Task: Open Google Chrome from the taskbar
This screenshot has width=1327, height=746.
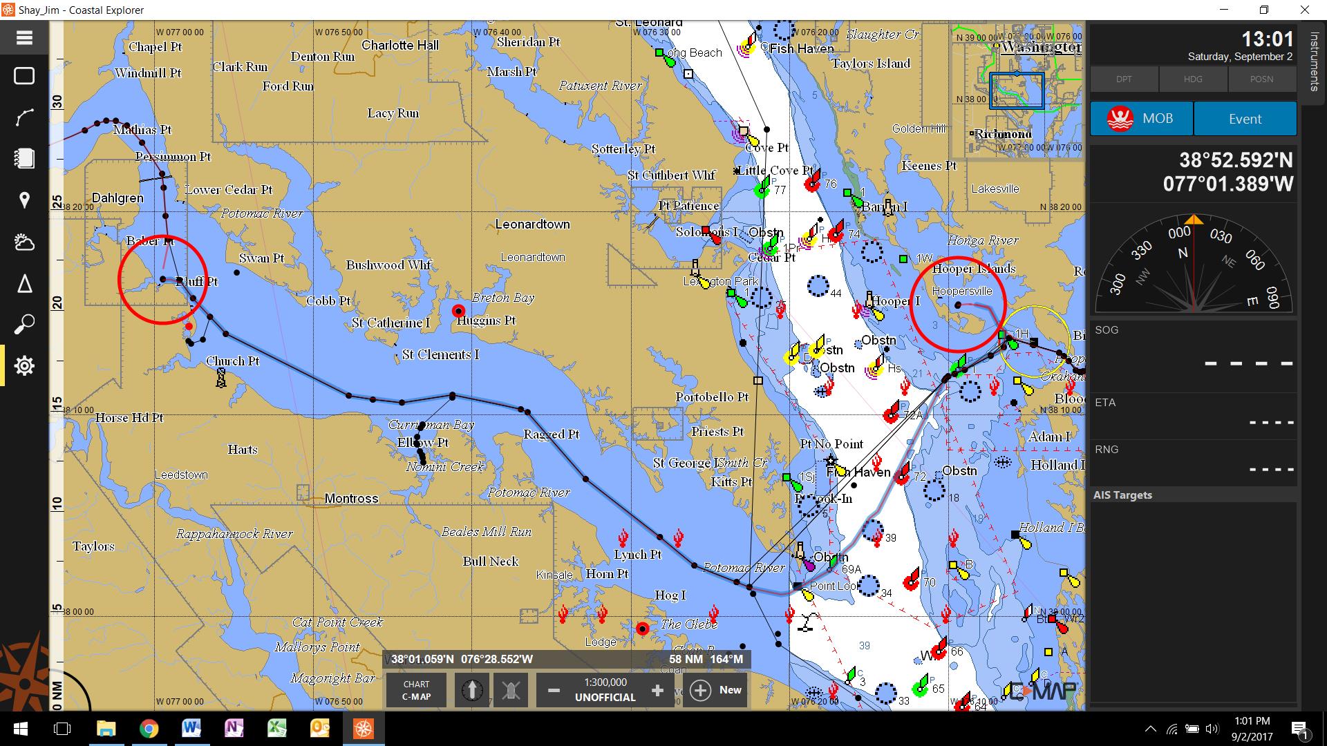Action: pyautogui.click(x=149, y=729)
